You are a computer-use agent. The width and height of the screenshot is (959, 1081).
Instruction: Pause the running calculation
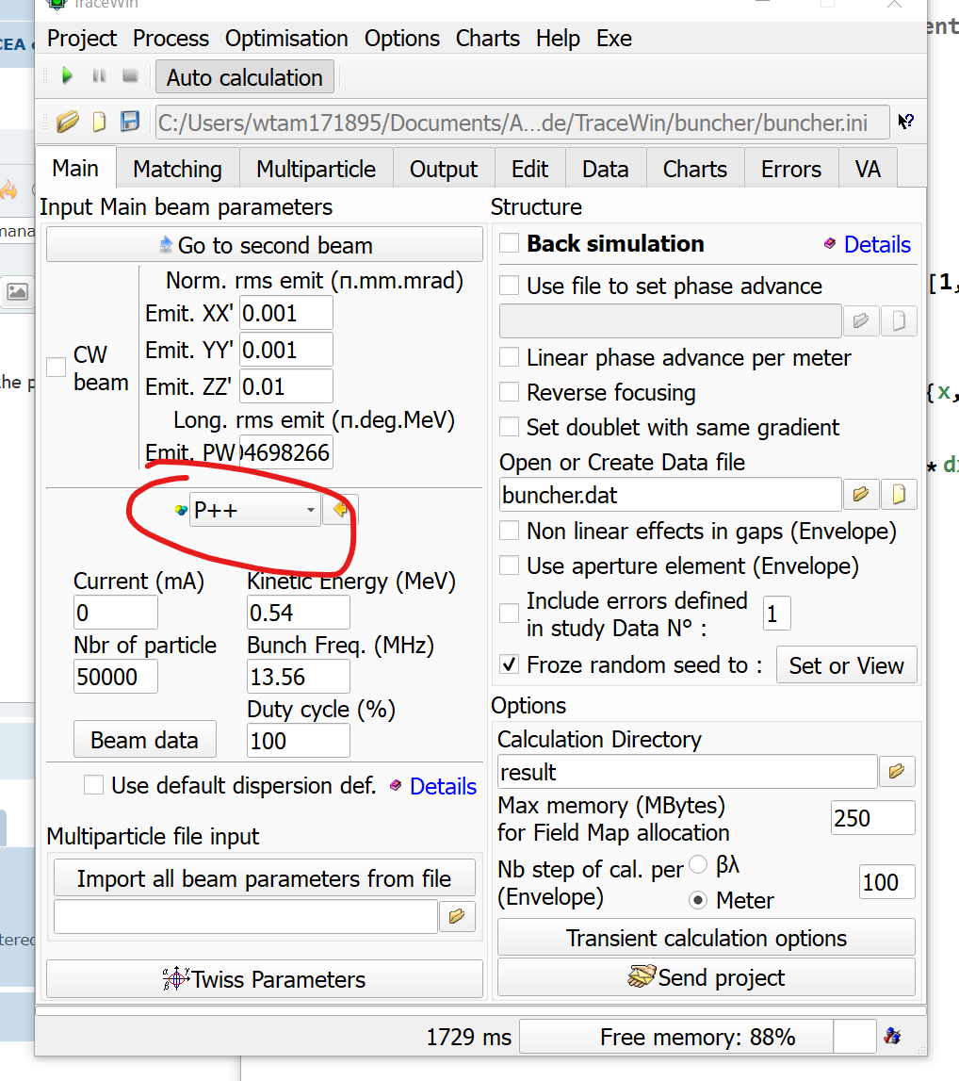99,75
